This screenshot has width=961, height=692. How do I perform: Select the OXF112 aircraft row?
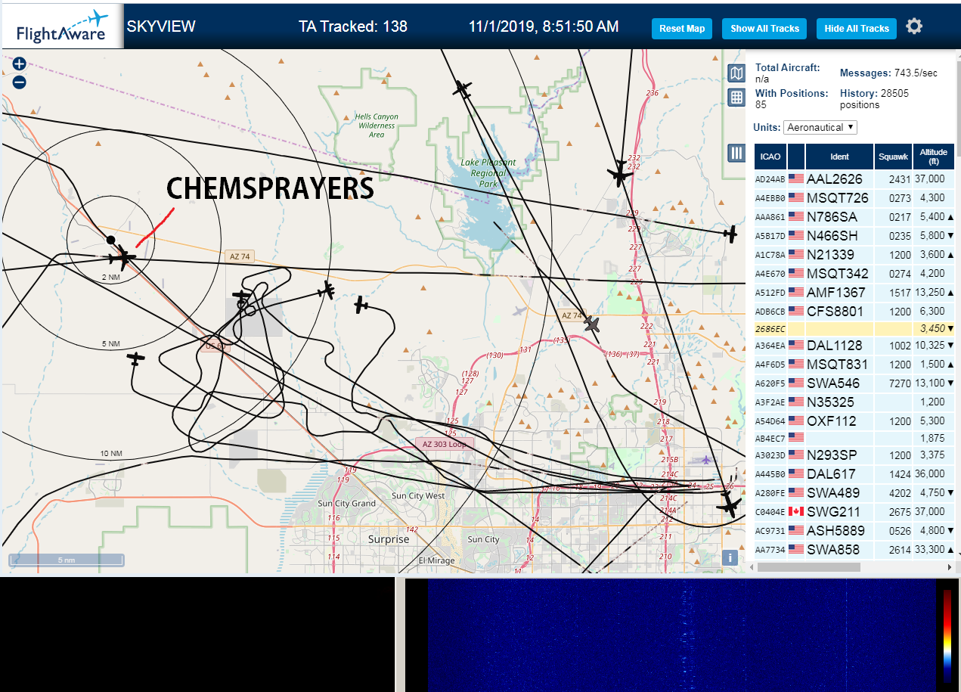(854, 420)
